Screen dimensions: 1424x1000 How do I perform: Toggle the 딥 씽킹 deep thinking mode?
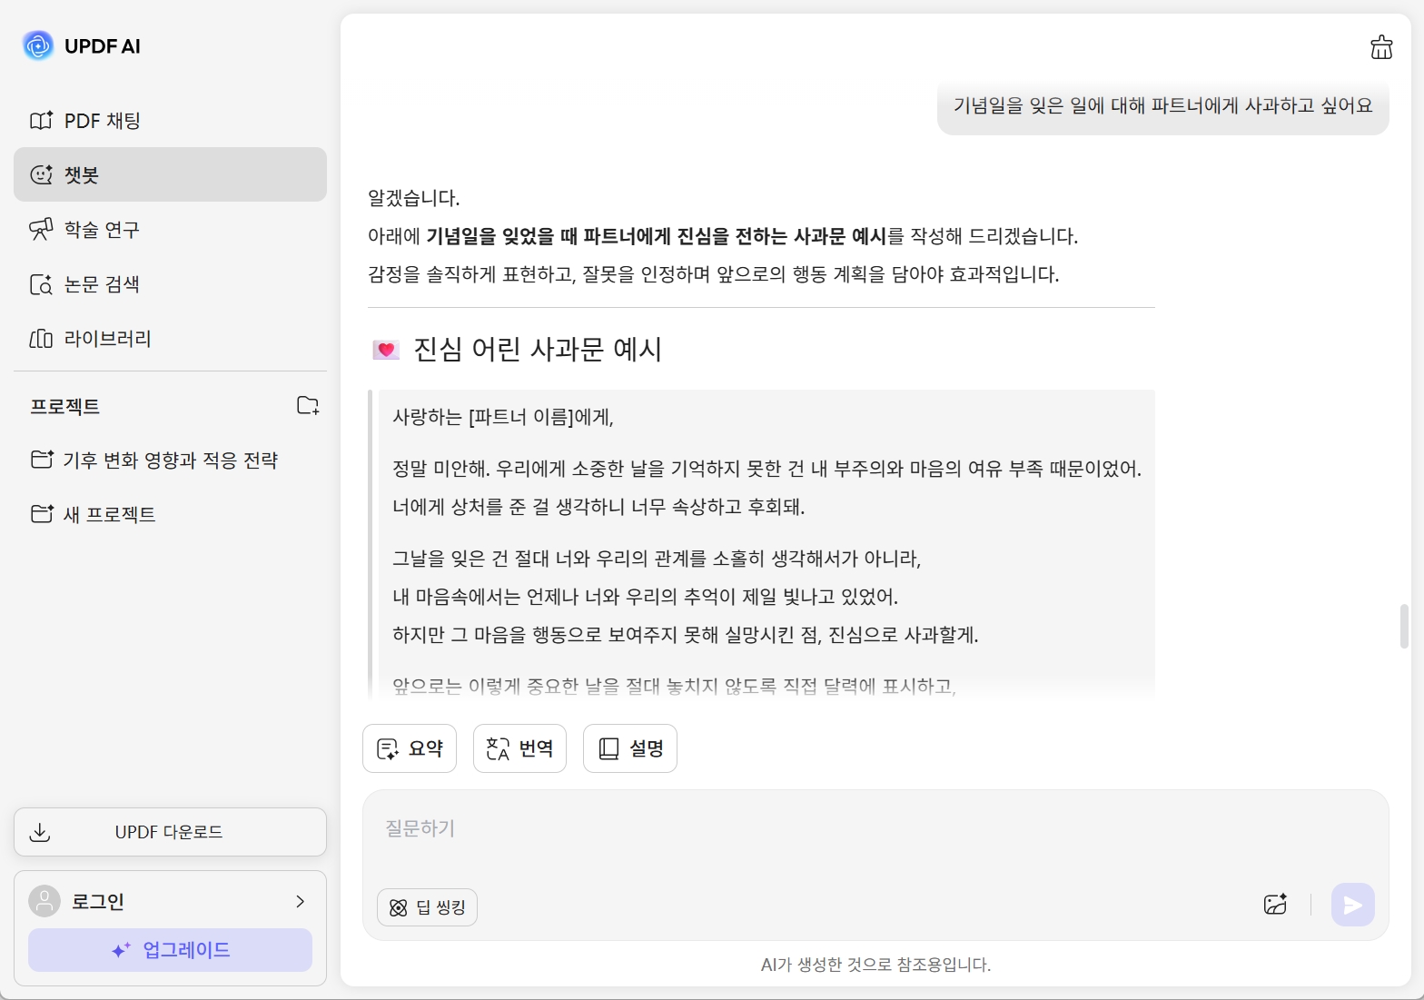(427, 907)
